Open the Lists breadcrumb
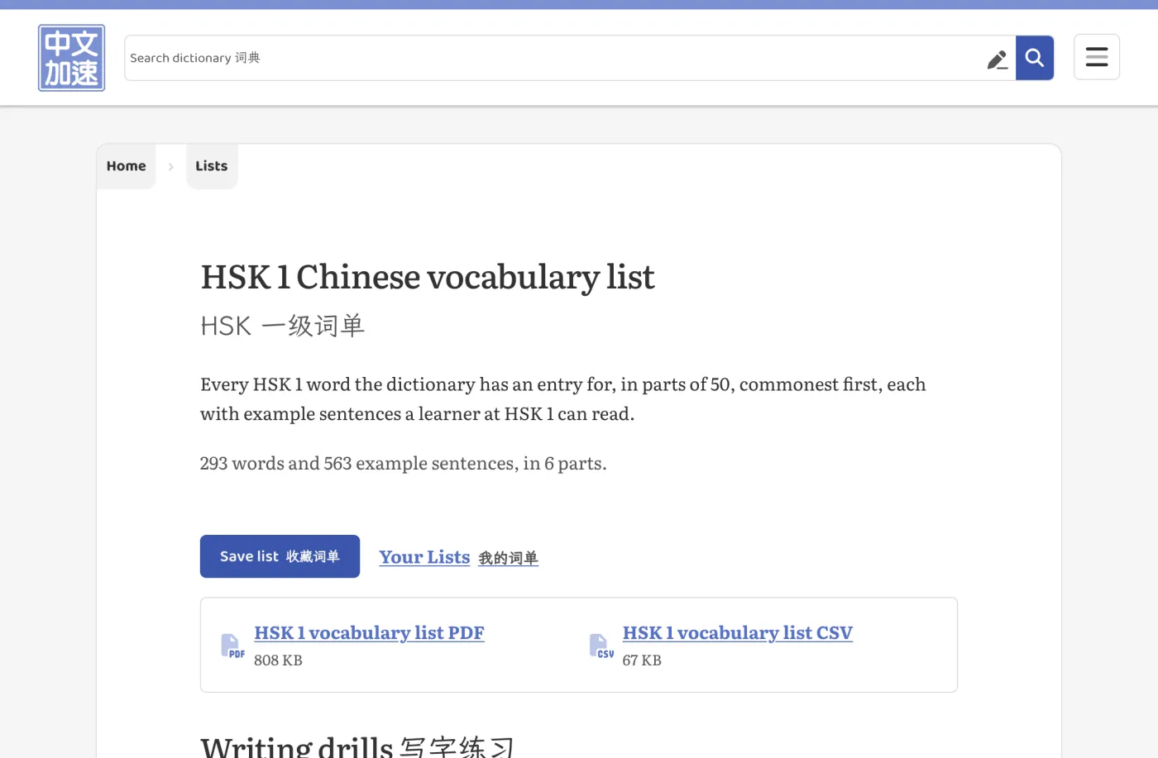The width and height of the screenshot is (1158, 758). tap(212, 166)
